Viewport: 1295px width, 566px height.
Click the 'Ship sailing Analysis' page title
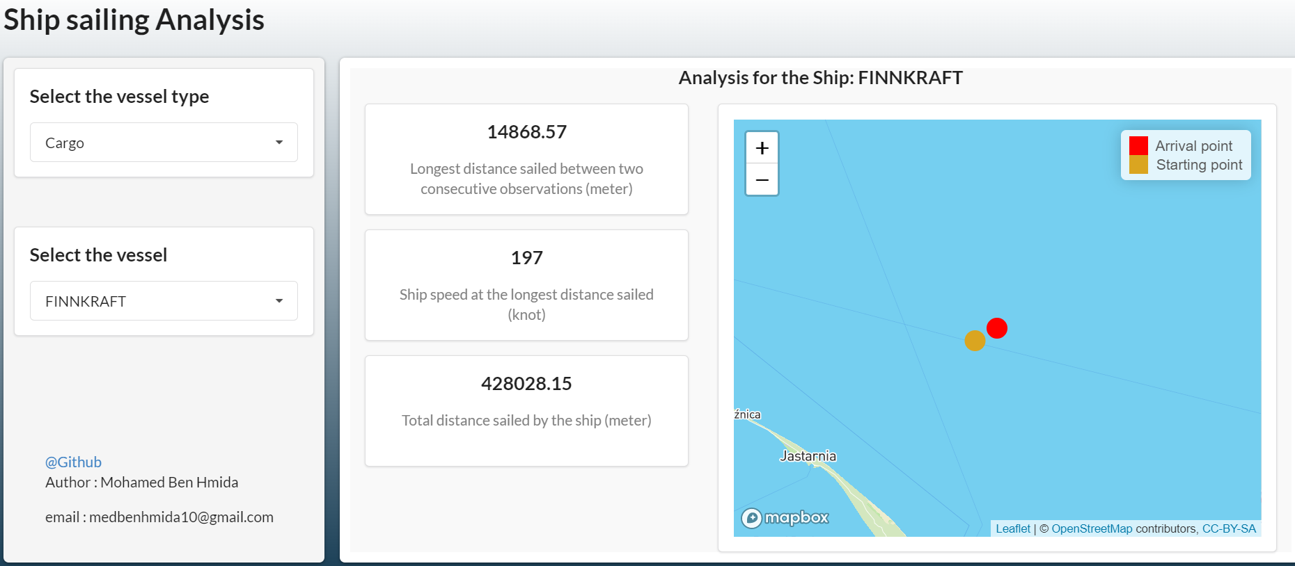(134, 20)
